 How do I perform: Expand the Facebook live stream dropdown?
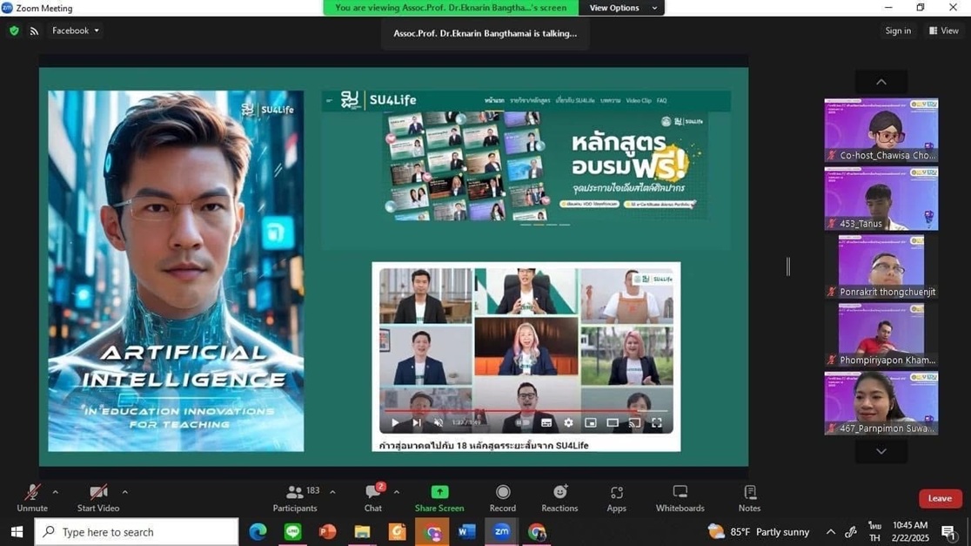tap(75, 30)
